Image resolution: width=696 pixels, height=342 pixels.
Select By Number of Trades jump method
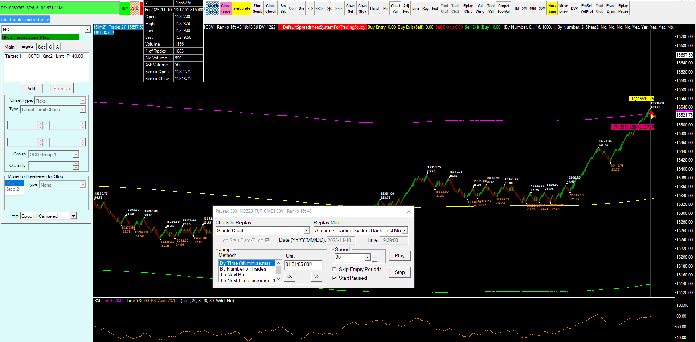(x=243, y=269)
